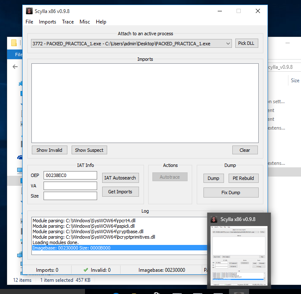Click the back arrow in File Explorer
Viewport: 301px width, 294px height.
click(x=15, y=67)
